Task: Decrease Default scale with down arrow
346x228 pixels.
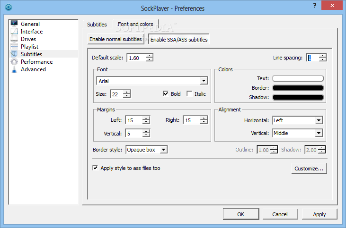Action: pos(150,60)
